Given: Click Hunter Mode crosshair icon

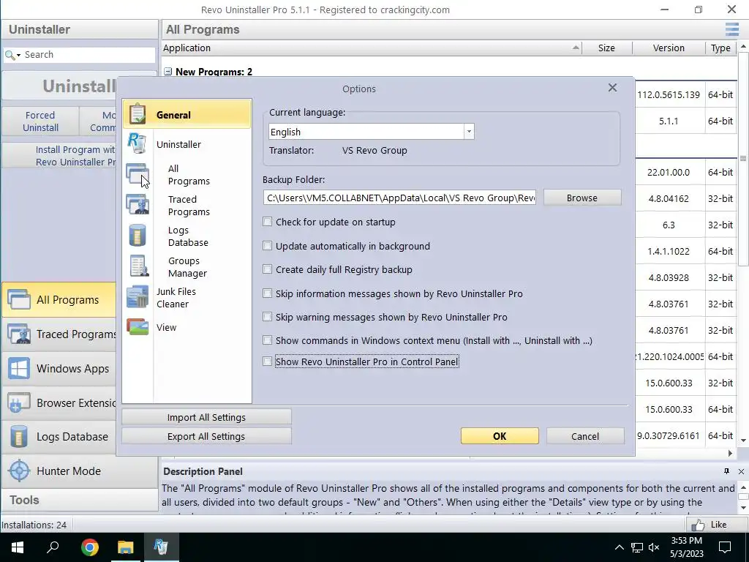Looking at the screenshot, I should (x=20, y=471).
